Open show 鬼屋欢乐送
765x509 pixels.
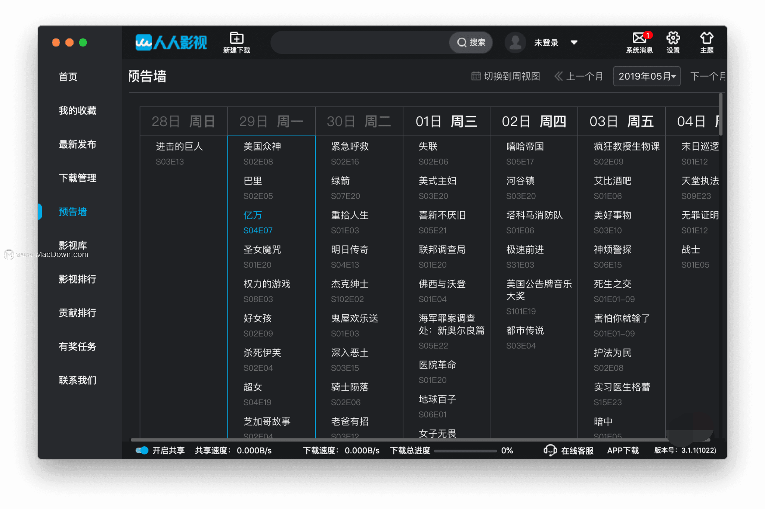pos(354,318)
